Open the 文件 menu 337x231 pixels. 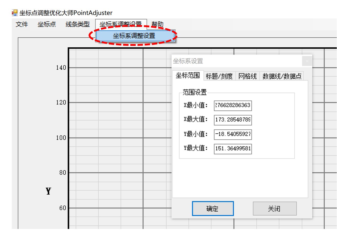tap(22, 25)
